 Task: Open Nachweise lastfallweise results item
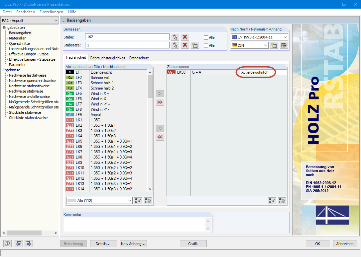coord(28,75)
